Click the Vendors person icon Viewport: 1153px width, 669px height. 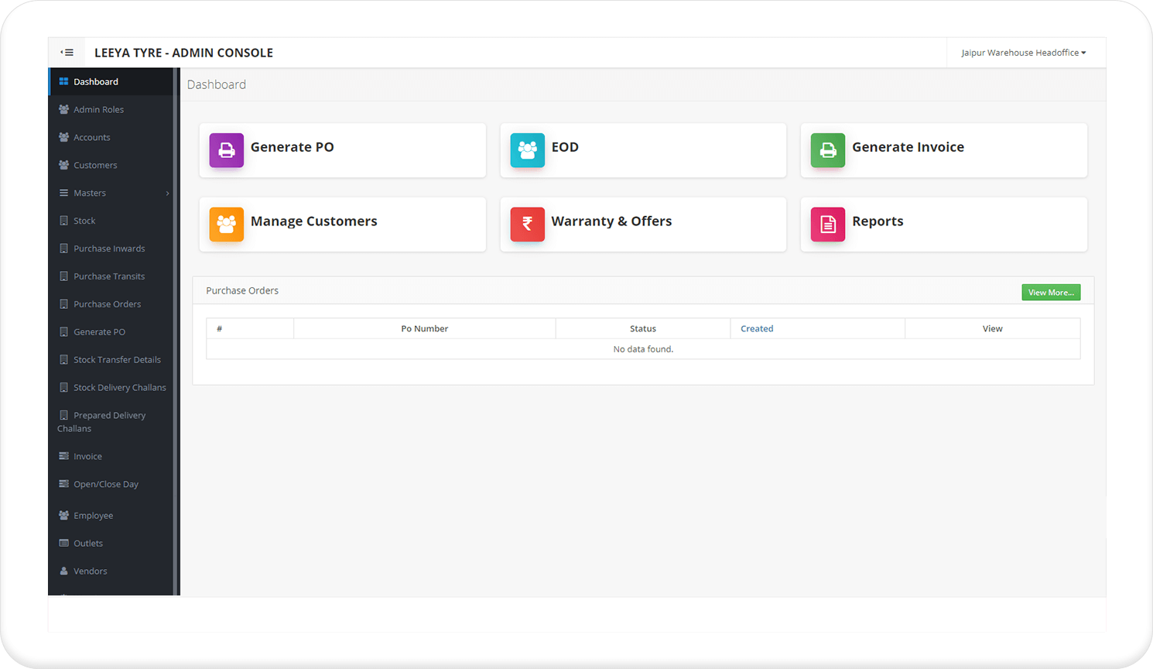pyautogui.click(x=63, y=571)
